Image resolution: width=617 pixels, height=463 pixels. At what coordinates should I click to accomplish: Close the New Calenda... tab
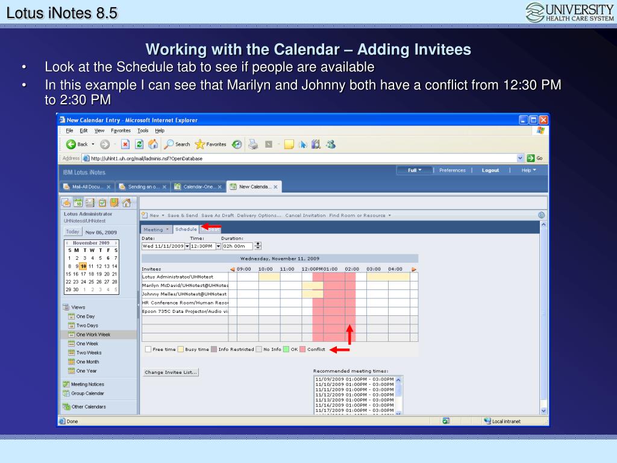(x=275, y=187)
